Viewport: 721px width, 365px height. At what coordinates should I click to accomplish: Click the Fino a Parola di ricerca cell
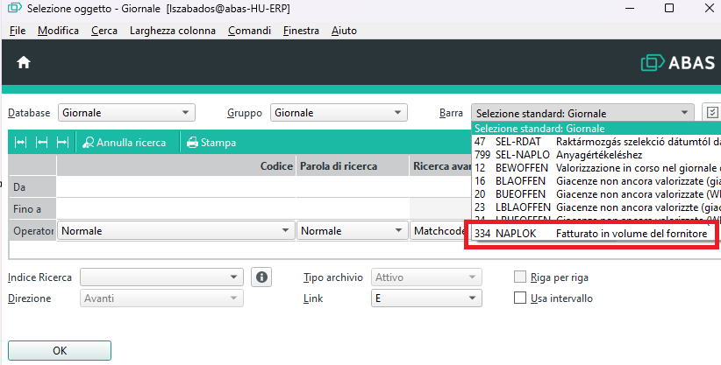(353, 209)
